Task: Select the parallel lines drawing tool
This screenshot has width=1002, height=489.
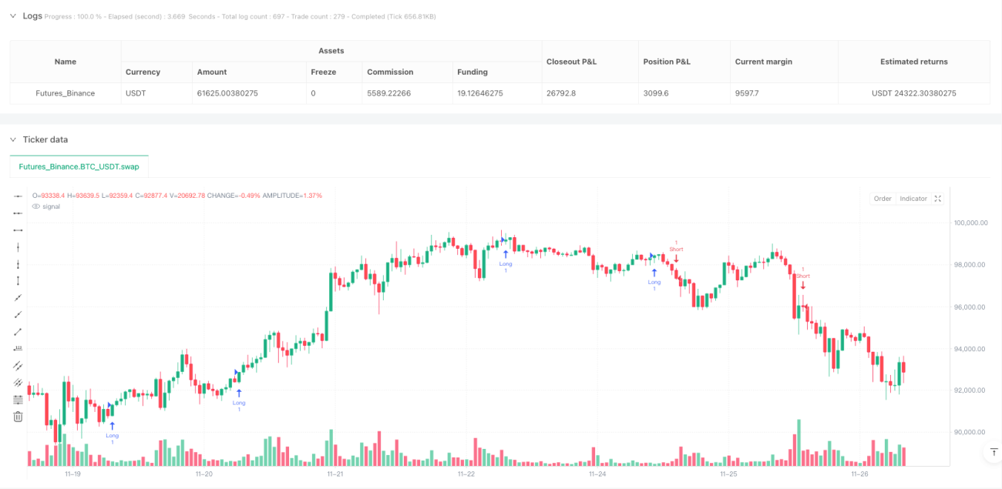Action: 18,366
